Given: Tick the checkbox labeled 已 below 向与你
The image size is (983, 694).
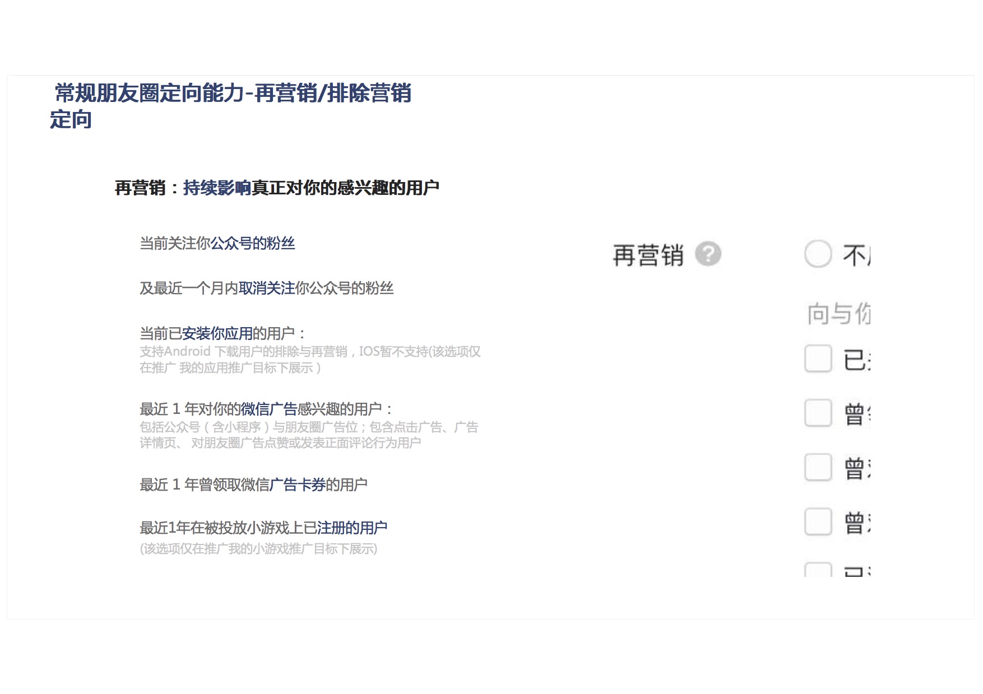Looking at the screenshot, I should [818, 358].
